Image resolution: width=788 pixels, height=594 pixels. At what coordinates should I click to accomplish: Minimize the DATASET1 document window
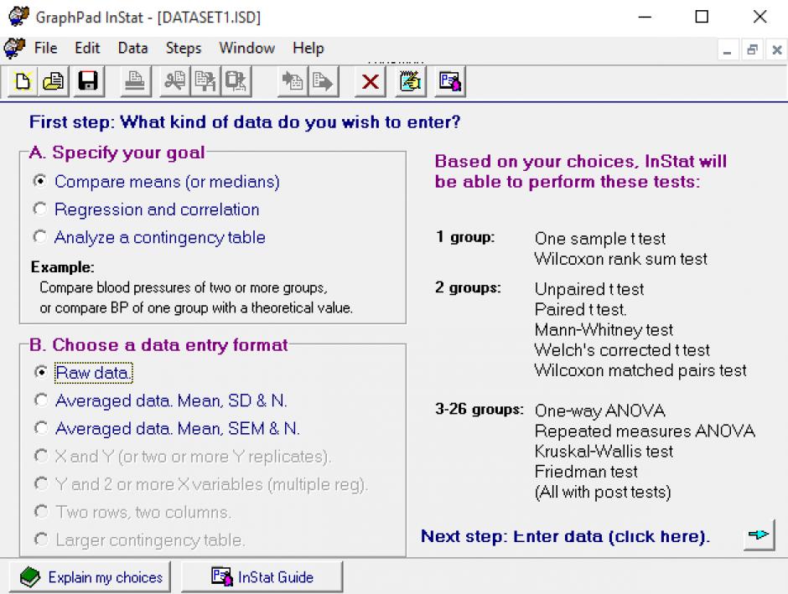[x=727, y=49]
